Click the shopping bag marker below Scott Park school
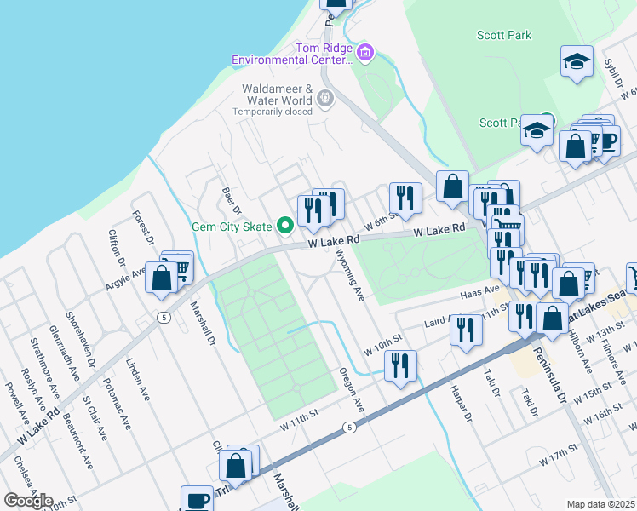This screenshot has height=511, width=637. click(x=575, y=147)
